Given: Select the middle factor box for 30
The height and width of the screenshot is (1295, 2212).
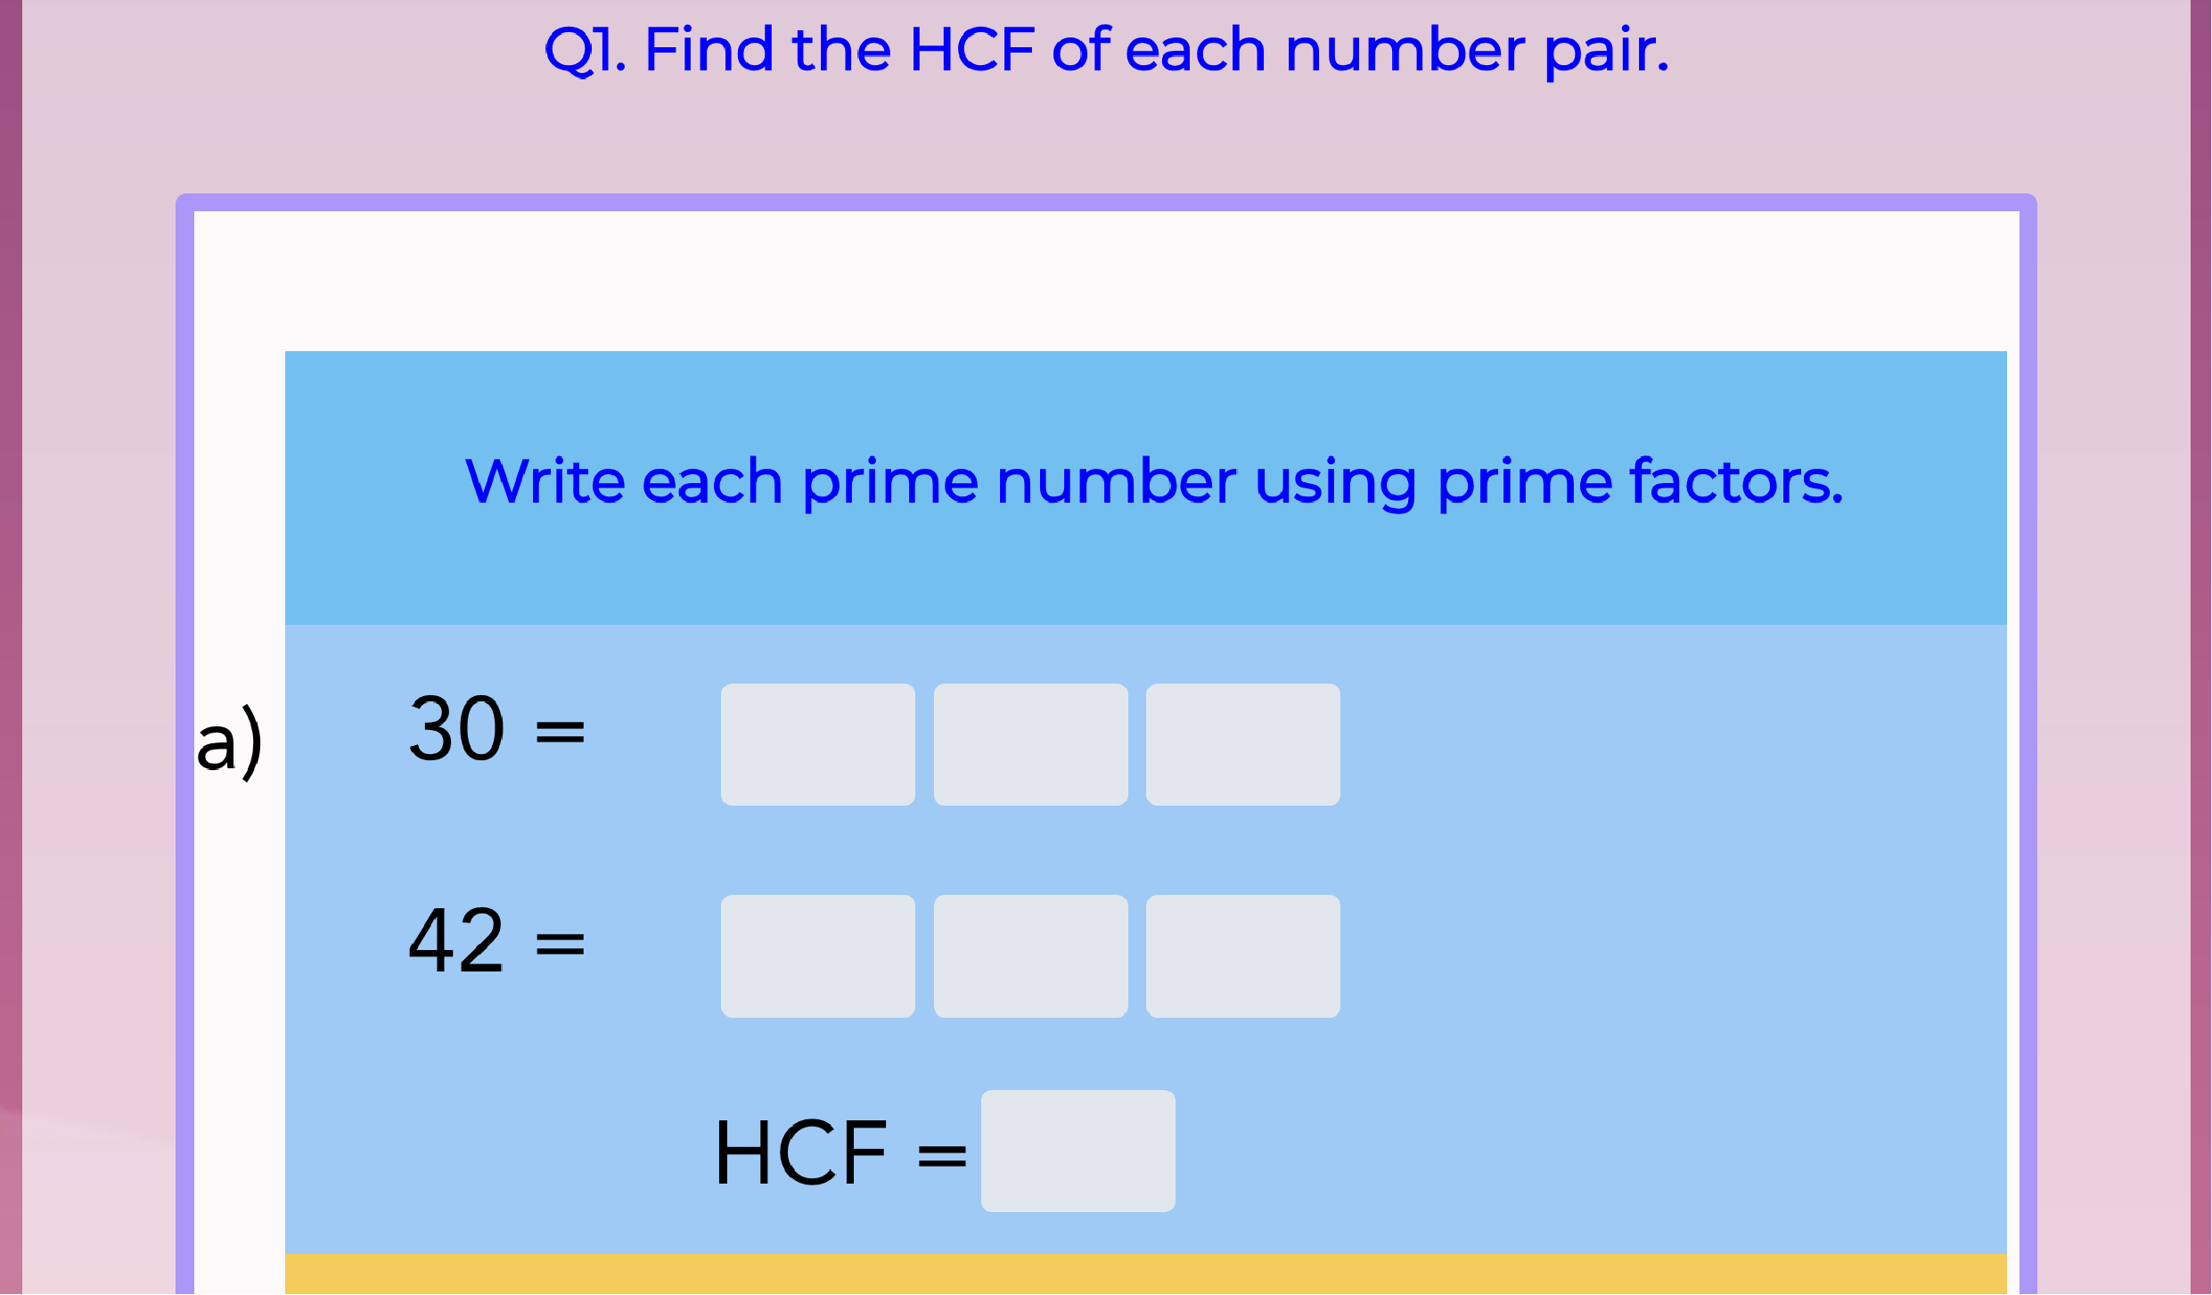Looking at the screenshot, I should (x=1030, y=744).
